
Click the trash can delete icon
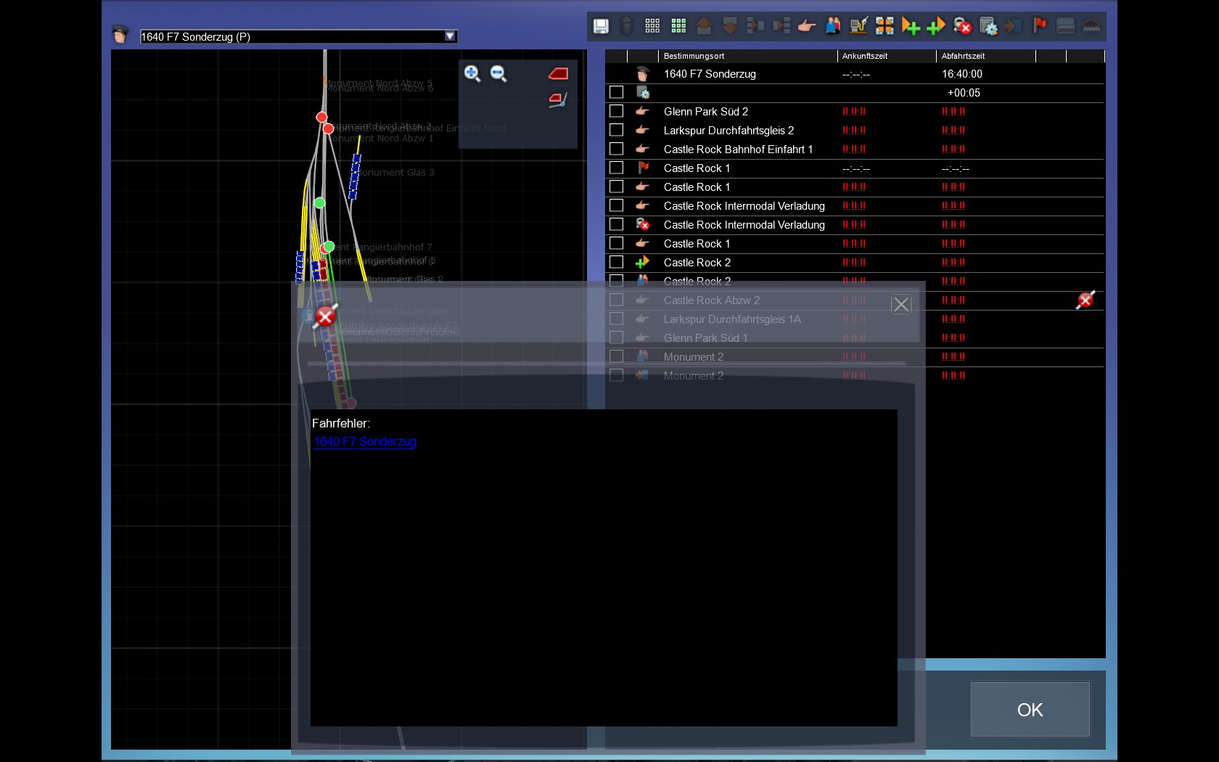(628, 26)
